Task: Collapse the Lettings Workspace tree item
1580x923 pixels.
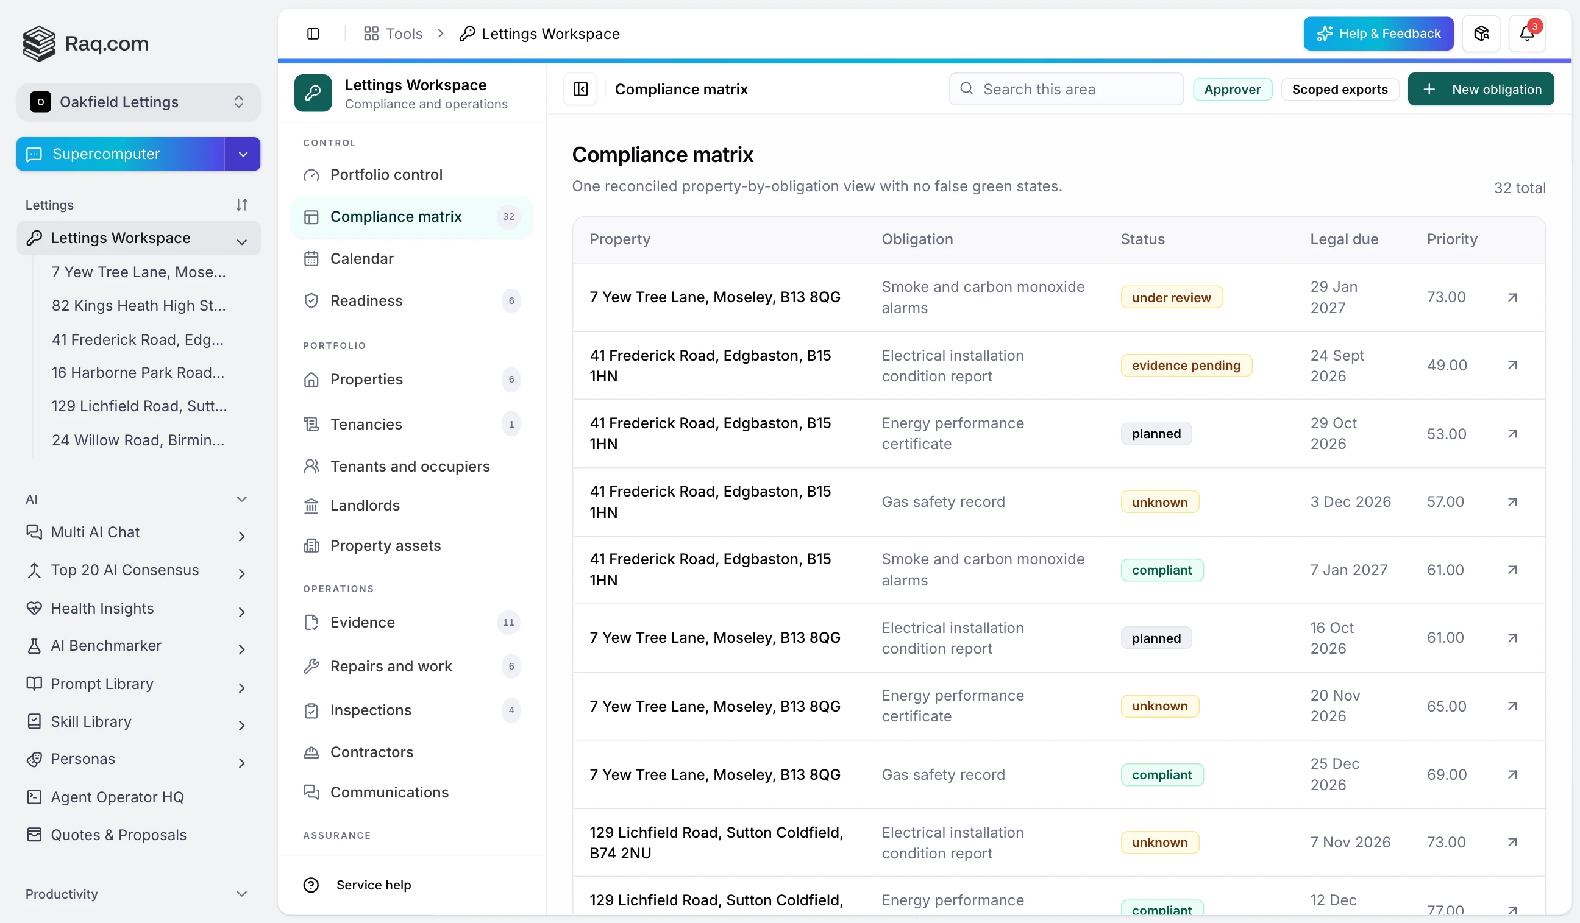Action: pos(242,242)
